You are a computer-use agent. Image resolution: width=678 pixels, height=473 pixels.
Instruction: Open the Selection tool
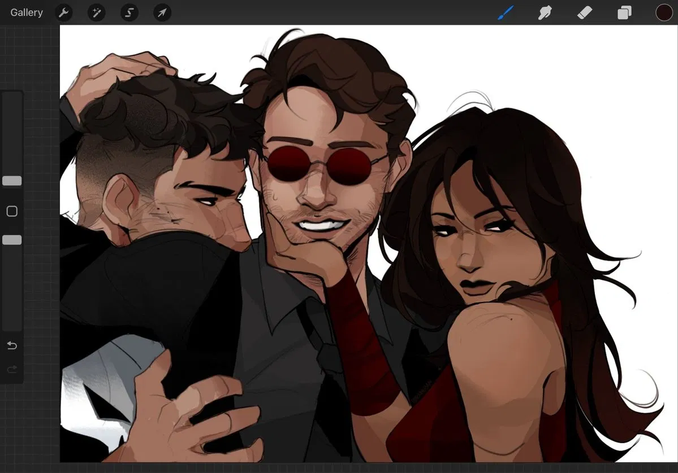(129, 12)
